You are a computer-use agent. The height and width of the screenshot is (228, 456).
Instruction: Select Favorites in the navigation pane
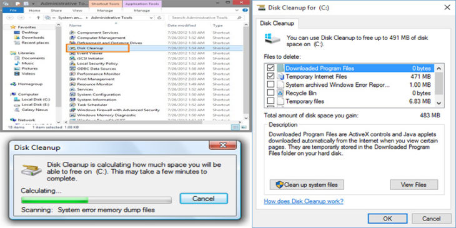pos(26,27)
